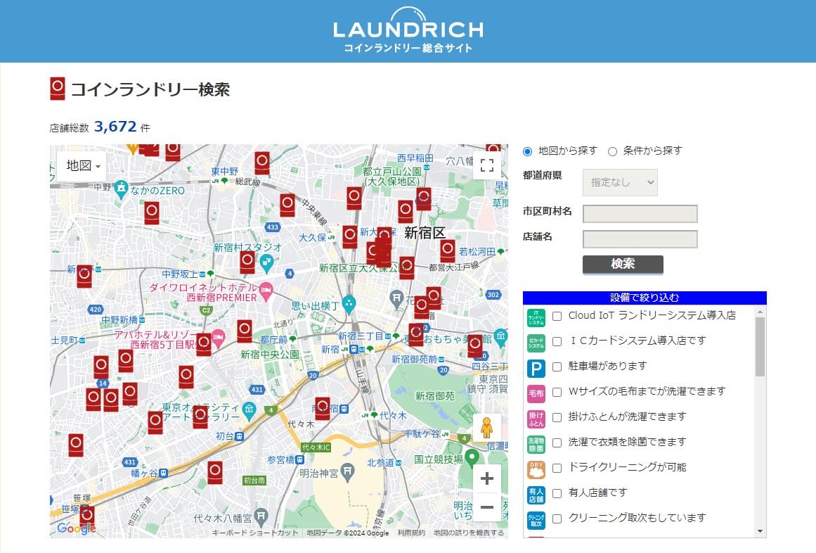The height and width of the screenshot is (553, 816).
Task: Click the fullscreen map icon
Action: pyautogui.click(x=487, y=165)
